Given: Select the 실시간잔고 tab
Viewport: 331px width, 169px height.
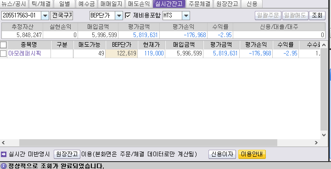Looking at the screenshot, I should pyautogui.click(x=169, y=4).
